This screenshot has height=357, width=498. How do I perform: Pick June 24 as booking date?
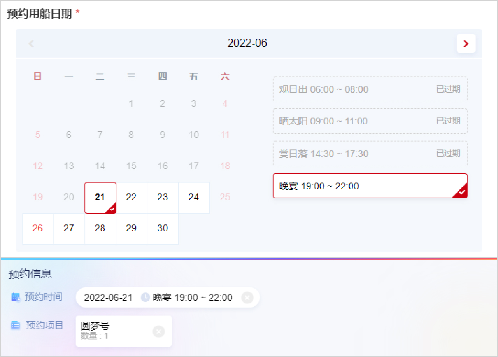(x=194, y=198)
